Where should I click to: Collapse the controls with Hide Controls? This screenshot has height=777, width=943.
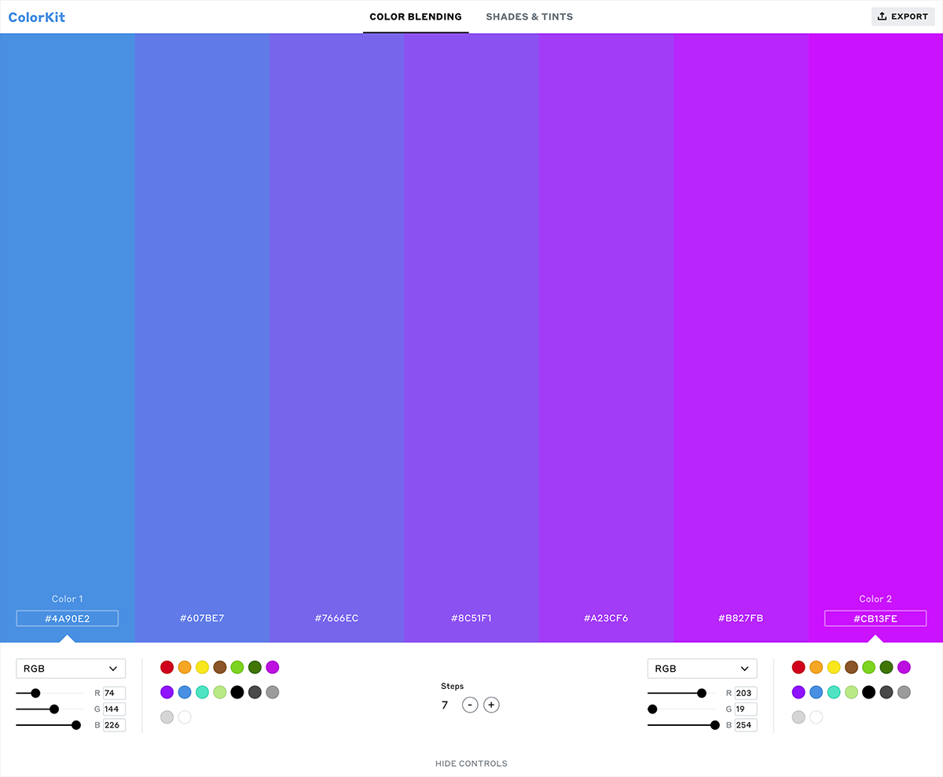[472, 763]
